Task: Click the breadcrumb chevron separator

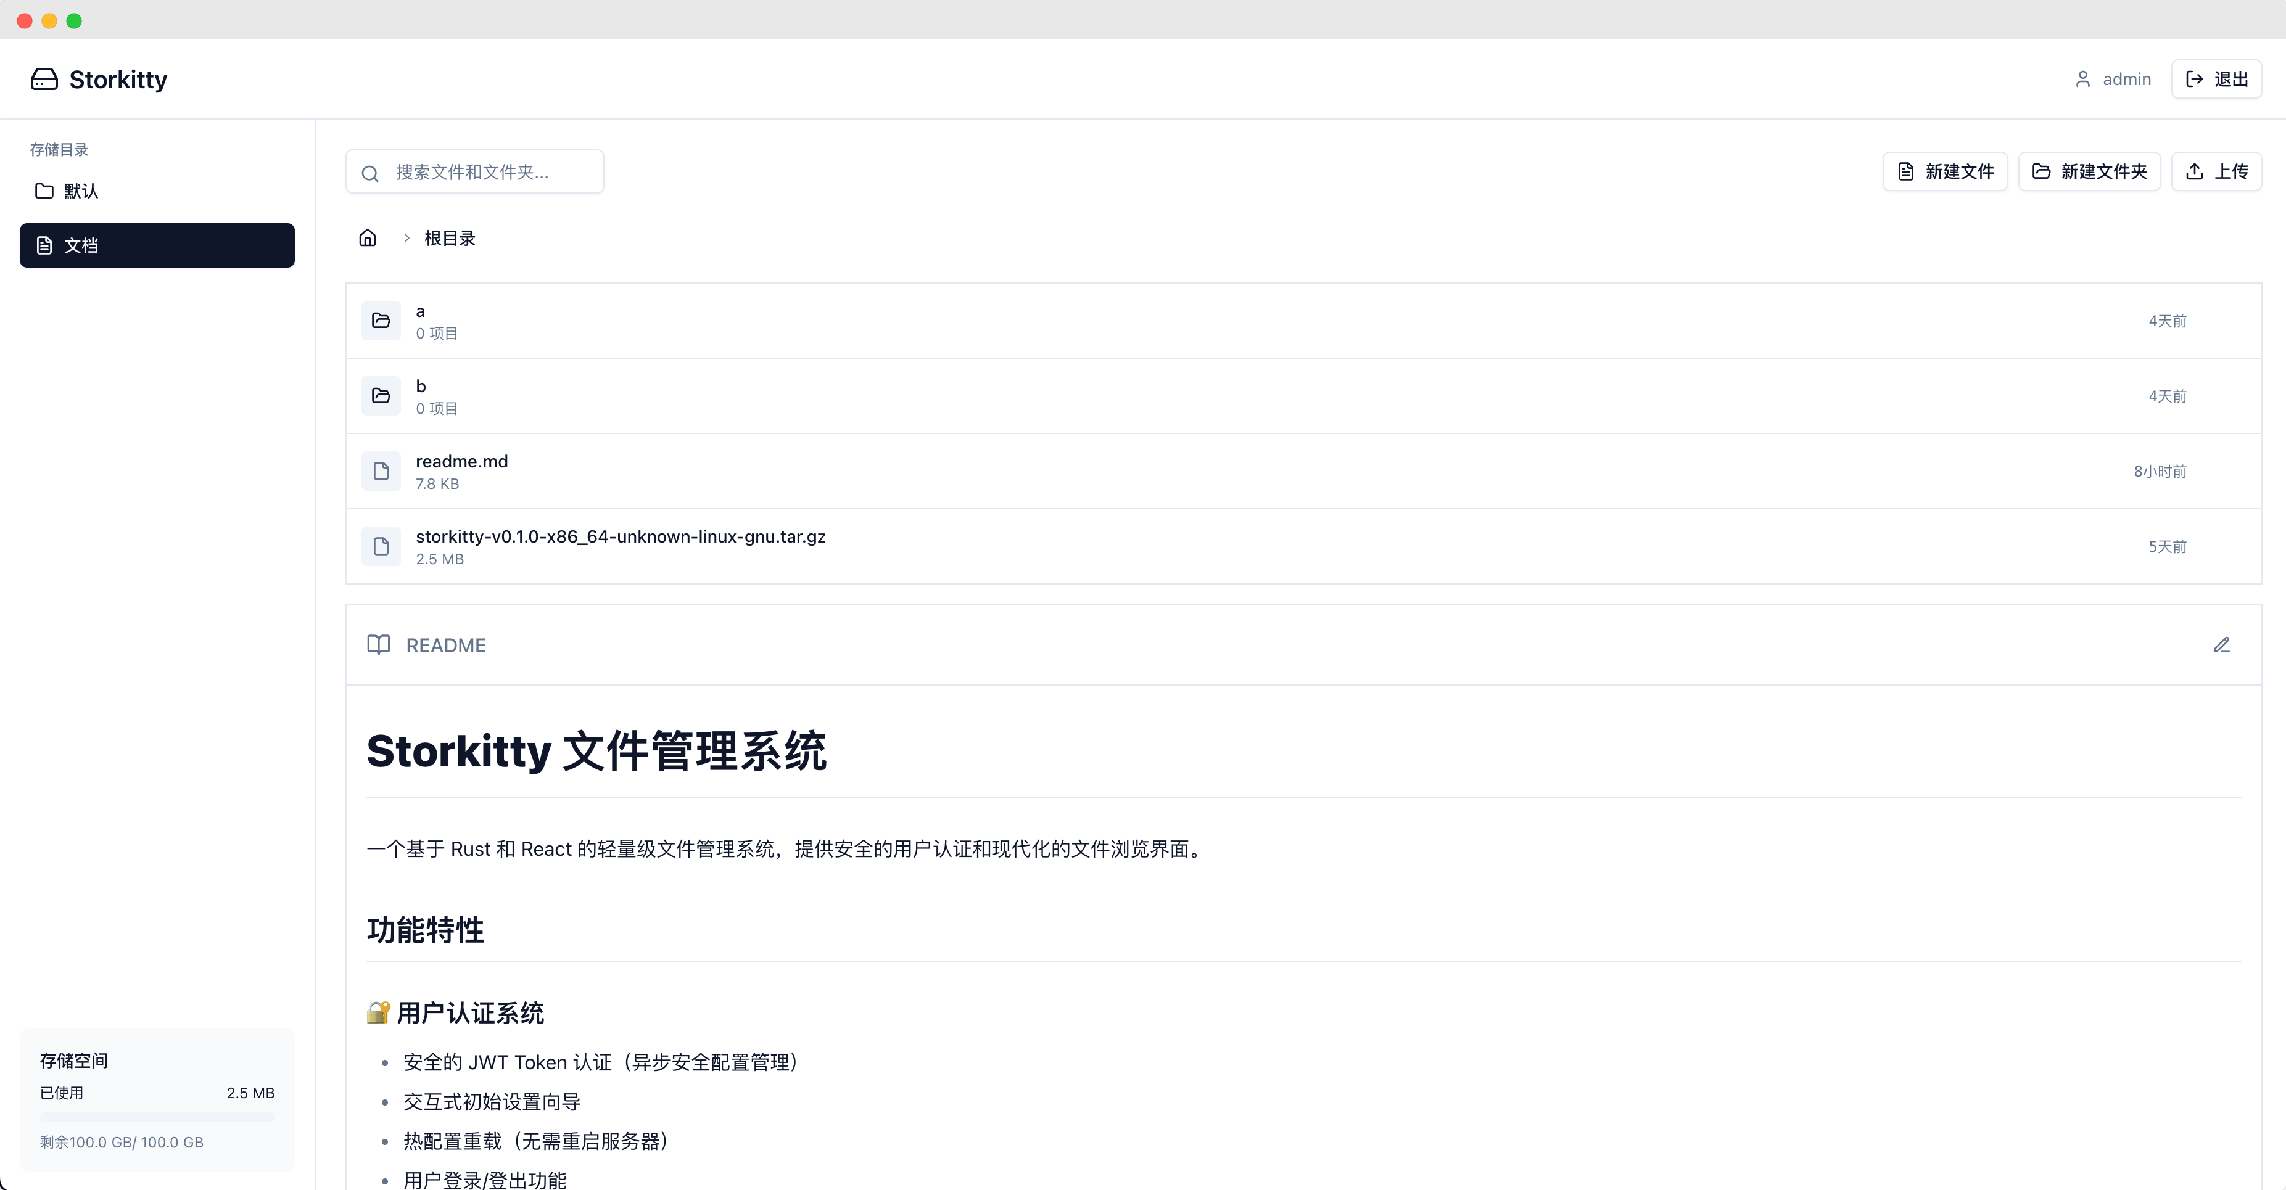Action: point(406,237)
